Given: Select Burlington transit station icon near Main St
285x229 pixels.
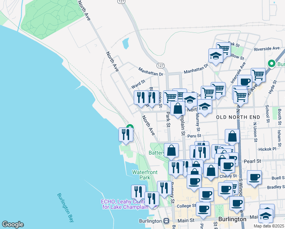Looking at the screenshot, I should [167, 221].
